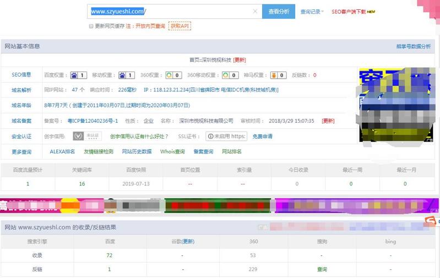The image size is (440, 278).
Task: Click 百度 收录 value 72
Action: (x=110, y=255)
